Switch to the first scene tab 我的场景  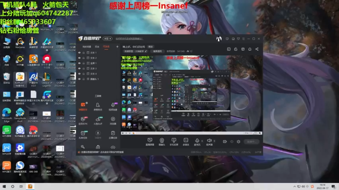click(x=87, y=47)
